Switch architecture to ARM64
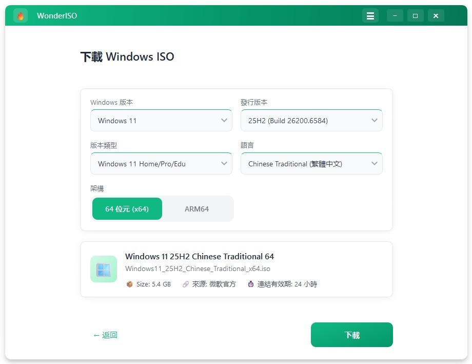The image size is (472, 364). (x=197, y=209)
